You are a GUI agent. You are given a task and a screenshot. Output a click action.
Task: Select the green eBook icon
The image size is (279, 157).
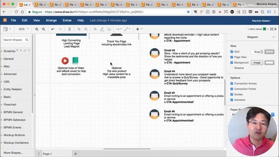75,61
